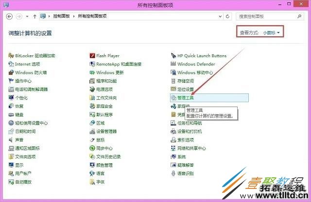Image resolution: width=311 pixels, height=202 pixels.
Task: Open the 语音识别 microphone icon
Action: tap(173, 173)
